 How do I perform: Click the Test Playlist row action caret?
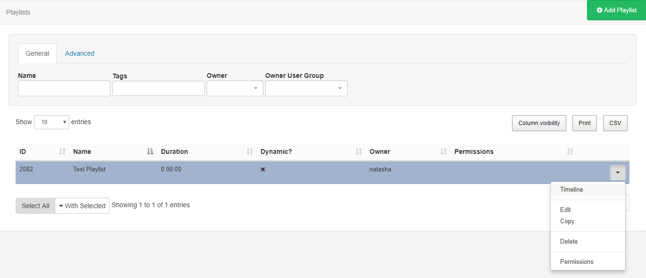[x=618, y=173]
